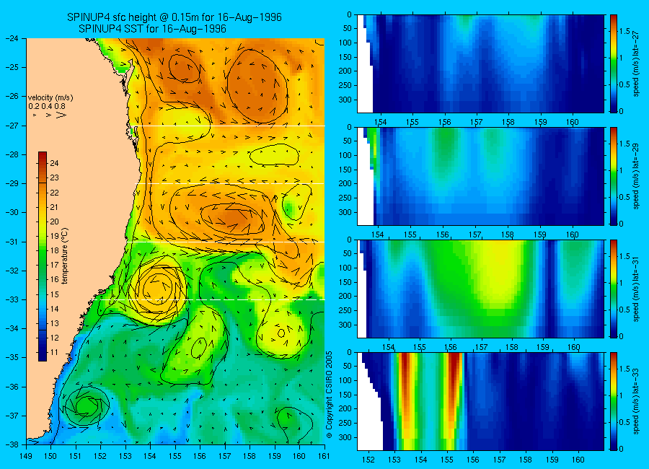Click the 157 longitude label under the map
Viewport: 649px width, 469px height.
point(225,456)
